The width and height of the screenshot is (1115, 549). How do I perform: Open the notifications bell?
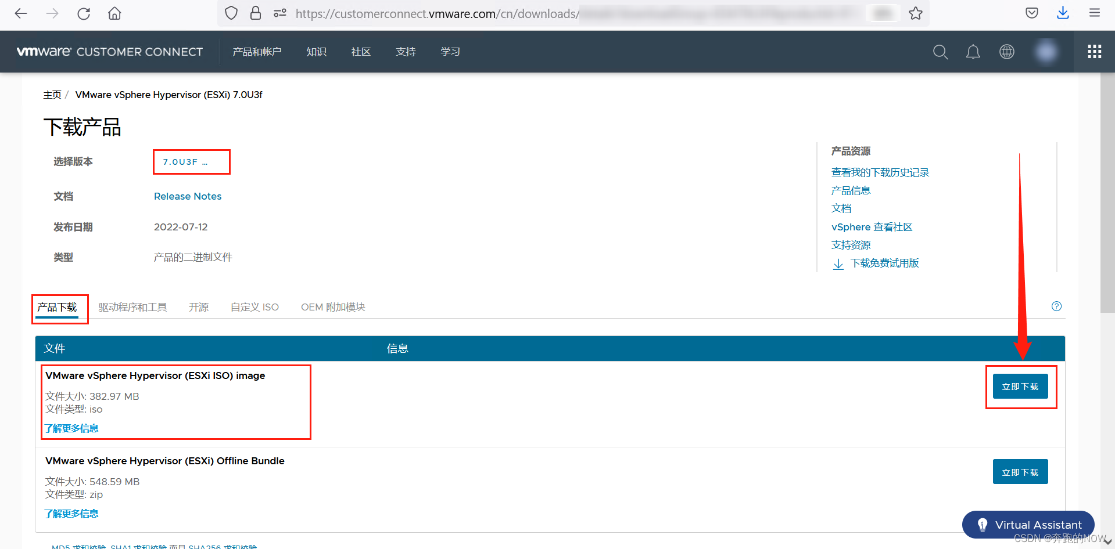tap(973, 52)
